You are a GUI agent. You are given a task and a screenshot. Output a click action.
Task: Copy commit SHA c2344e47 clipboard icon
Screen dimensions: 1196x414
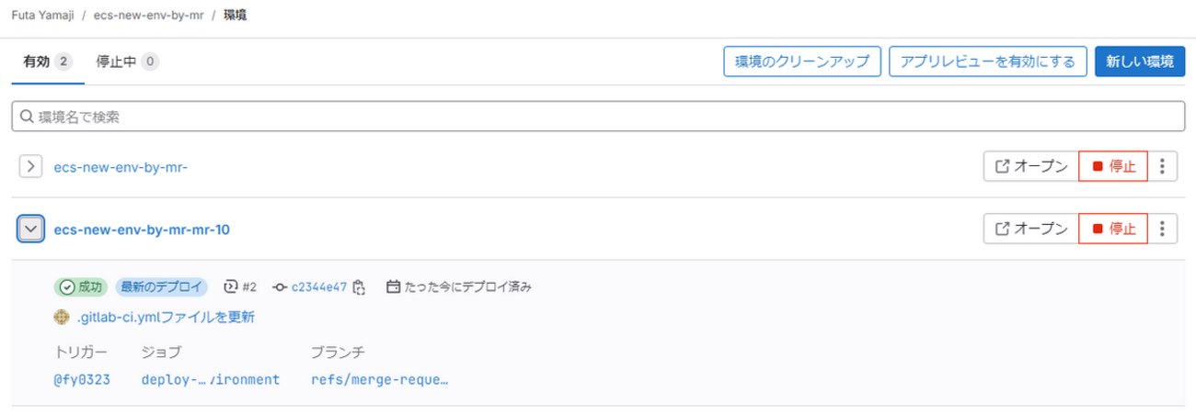[x=359, y=286]
